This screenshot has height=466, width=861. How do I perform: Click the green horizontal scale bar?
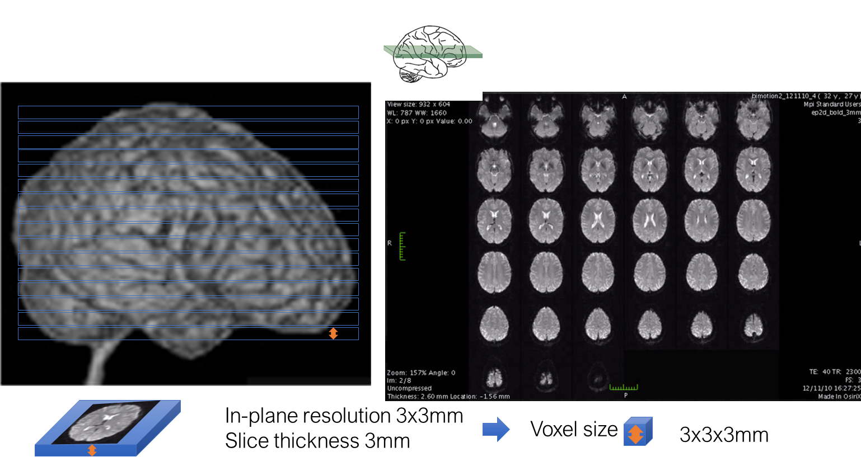point(624,387)
